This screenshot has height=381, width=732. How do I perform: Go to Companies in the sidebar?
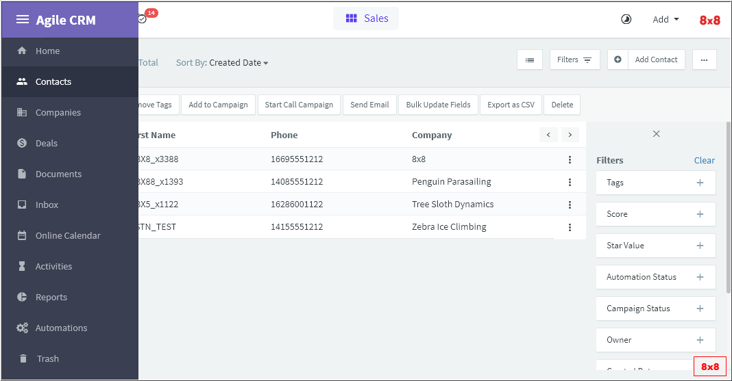[x=70, y=112]
